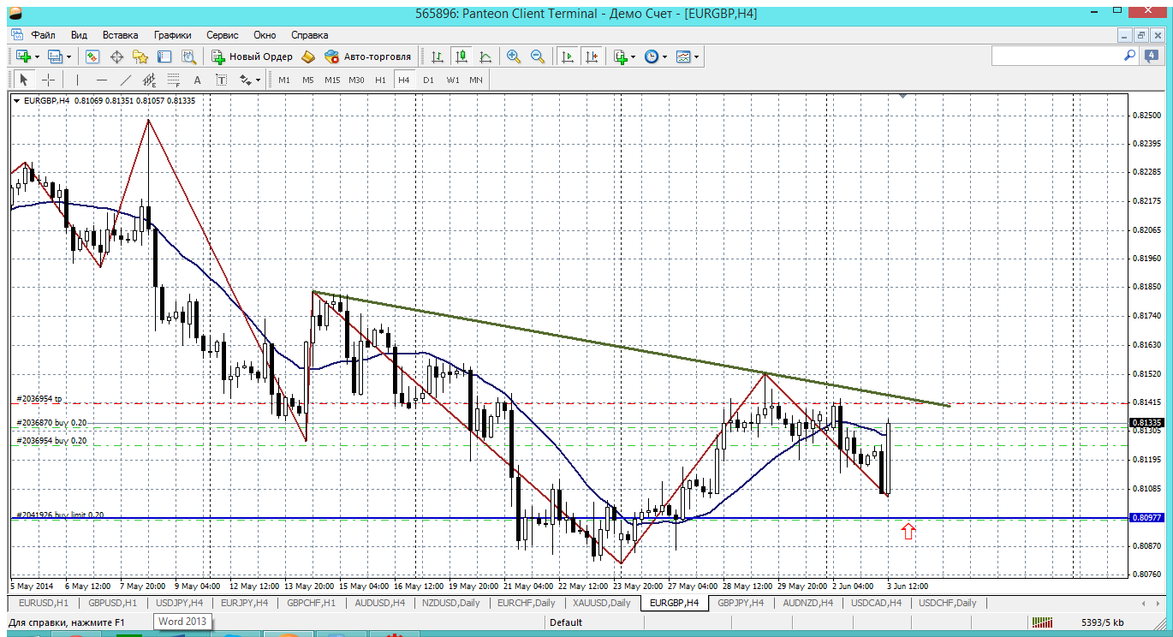The height and width of the screenshot is (637, 1173).
Task: Switch timeframe to MN
Action: [476, 80]
